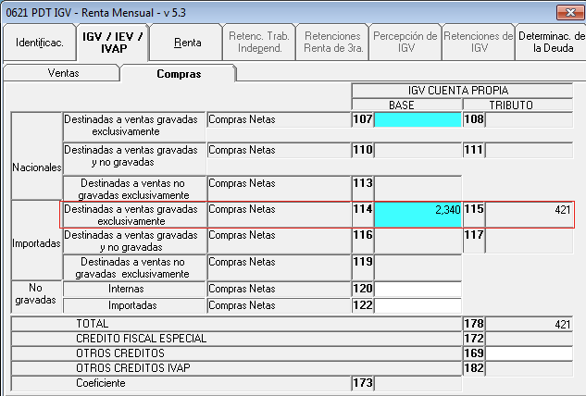
Task: Click the IGV CUENTA PROPIA header
Action: 457,91
